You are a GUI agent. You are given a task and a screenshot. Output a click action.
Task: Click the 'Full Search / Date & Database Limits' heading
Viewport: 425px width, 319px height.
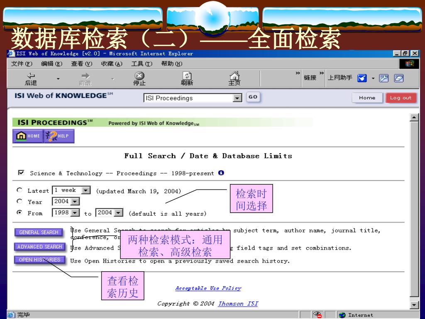(x=208, y=156)
